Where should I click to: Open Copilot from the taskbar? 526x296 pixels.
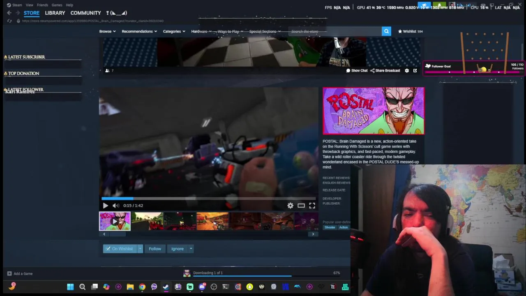(106, 287)
